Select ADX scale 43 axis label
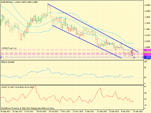Image resolution: width=151 pixels, height=113 pixels. (145, 99)
